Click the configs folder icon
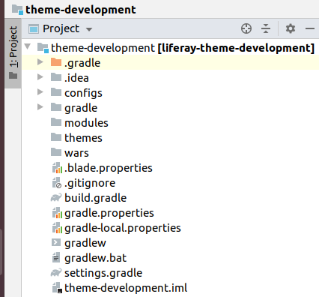The height and width of the screenshot is (297, 319). tap(56, 91)
